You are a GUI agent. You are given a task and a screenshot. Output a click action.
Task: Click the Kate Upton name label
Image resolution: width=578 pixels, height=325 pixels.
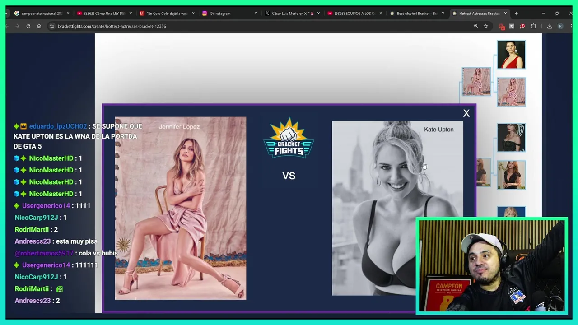(439, 130)
